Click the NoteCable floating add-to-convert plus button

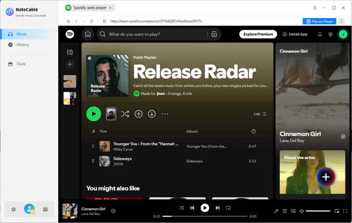pos(326,177)
